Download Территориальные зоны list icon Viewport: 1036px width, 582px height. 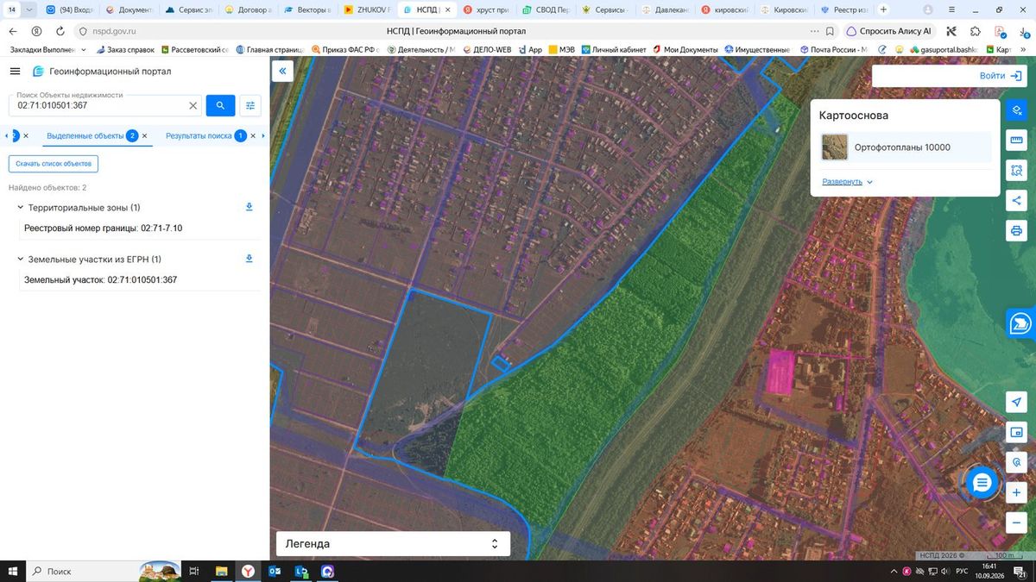[x=249, y=207]
